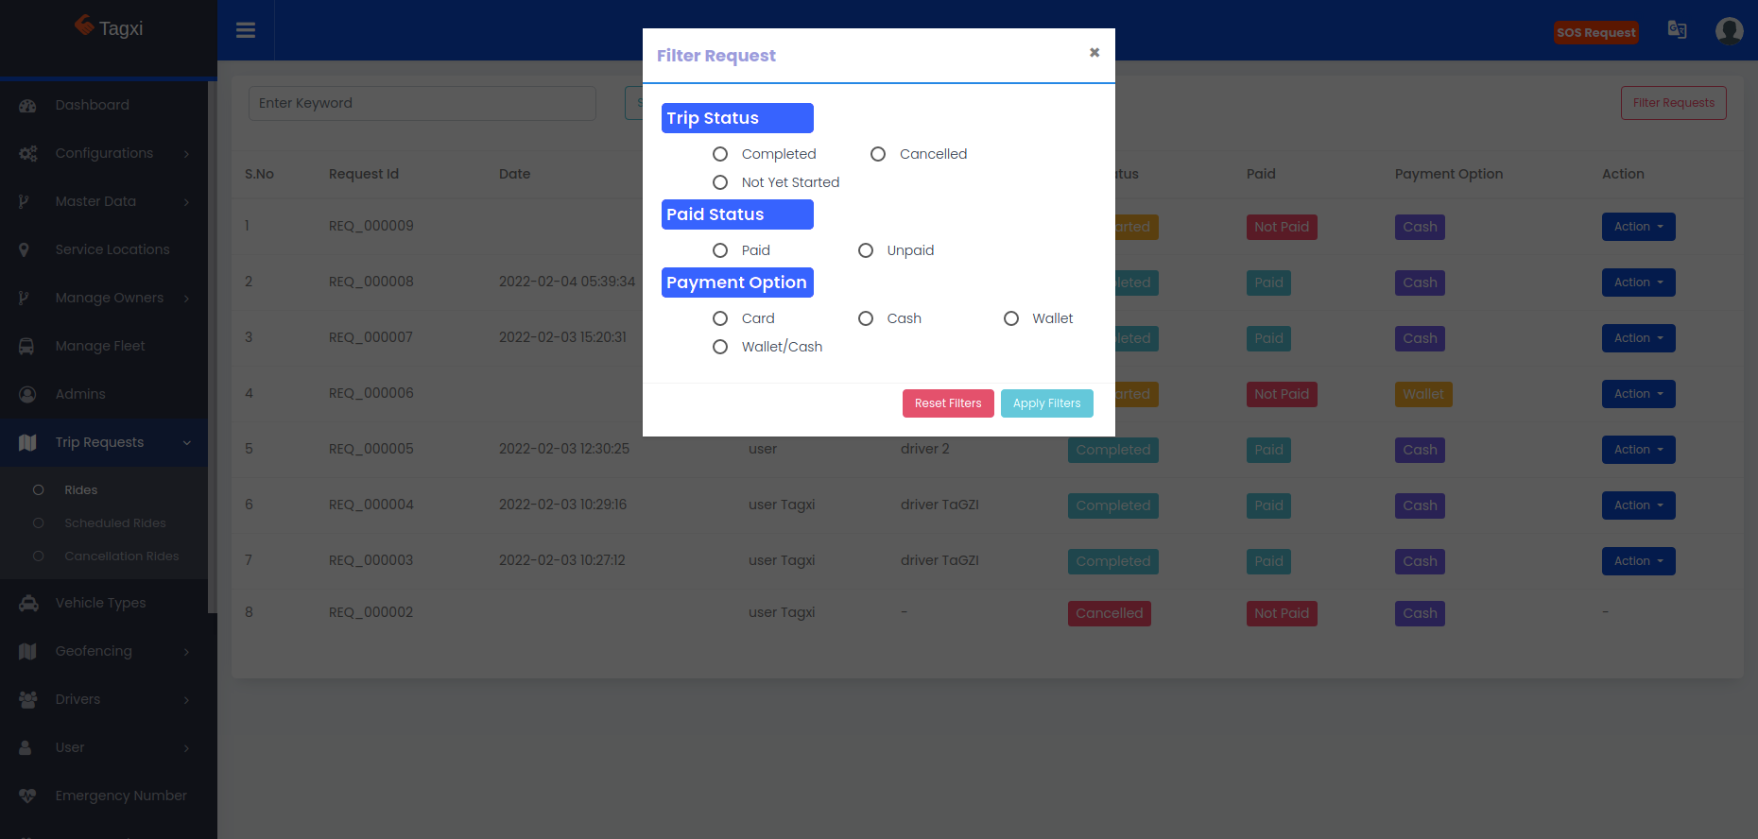Click the Service Locations pin icon
This screenshot has height=839, width=1758.
tap(25, 250)
